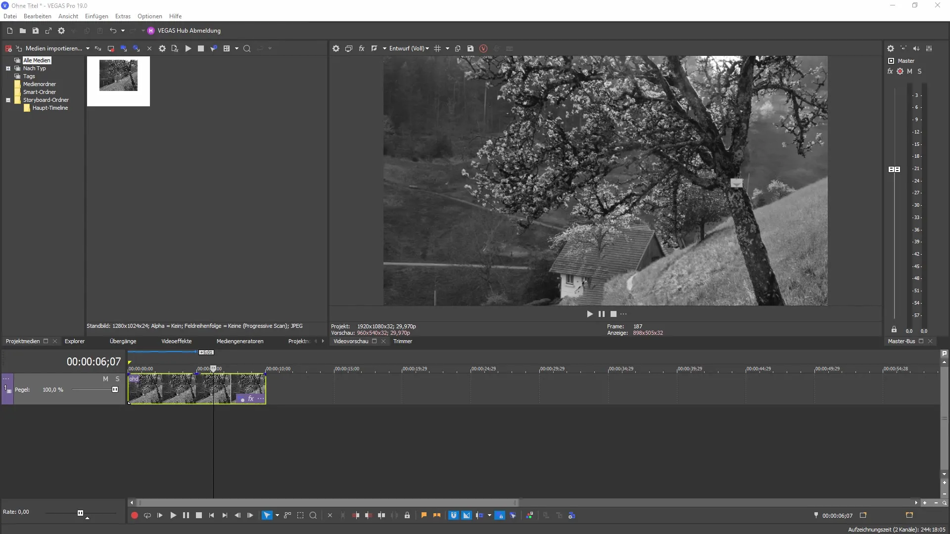The width and height of the screenshot is (950, 534).
Task: Start timeline recording with the red button
Action: coord(134,516)
